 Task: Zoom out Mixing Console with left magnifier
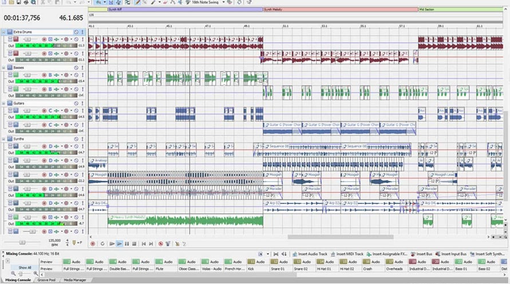pos(13,274)
